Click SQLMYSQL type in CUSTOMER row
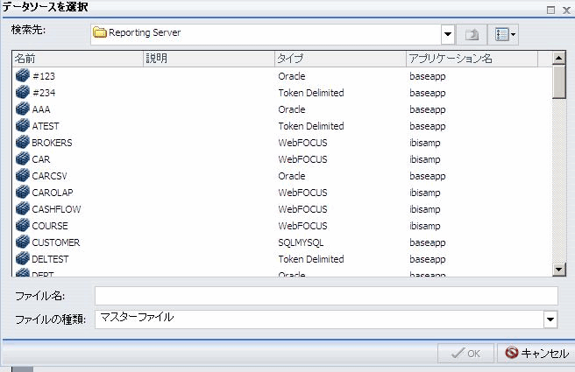Viewport: 575px width, 372px height. (x=301, y=242)
